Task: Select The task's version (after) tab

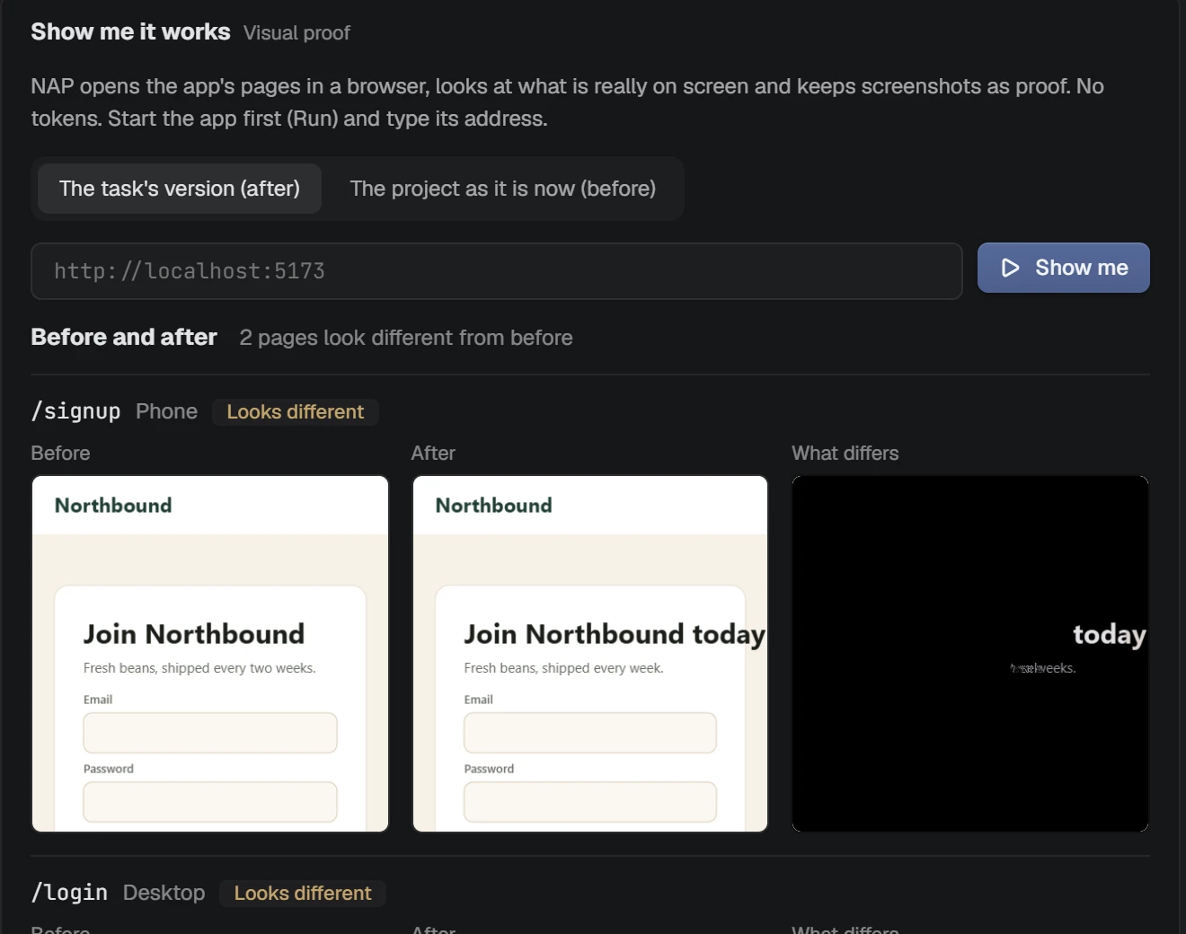Action: pyautogui.click(x=180, y=189)
